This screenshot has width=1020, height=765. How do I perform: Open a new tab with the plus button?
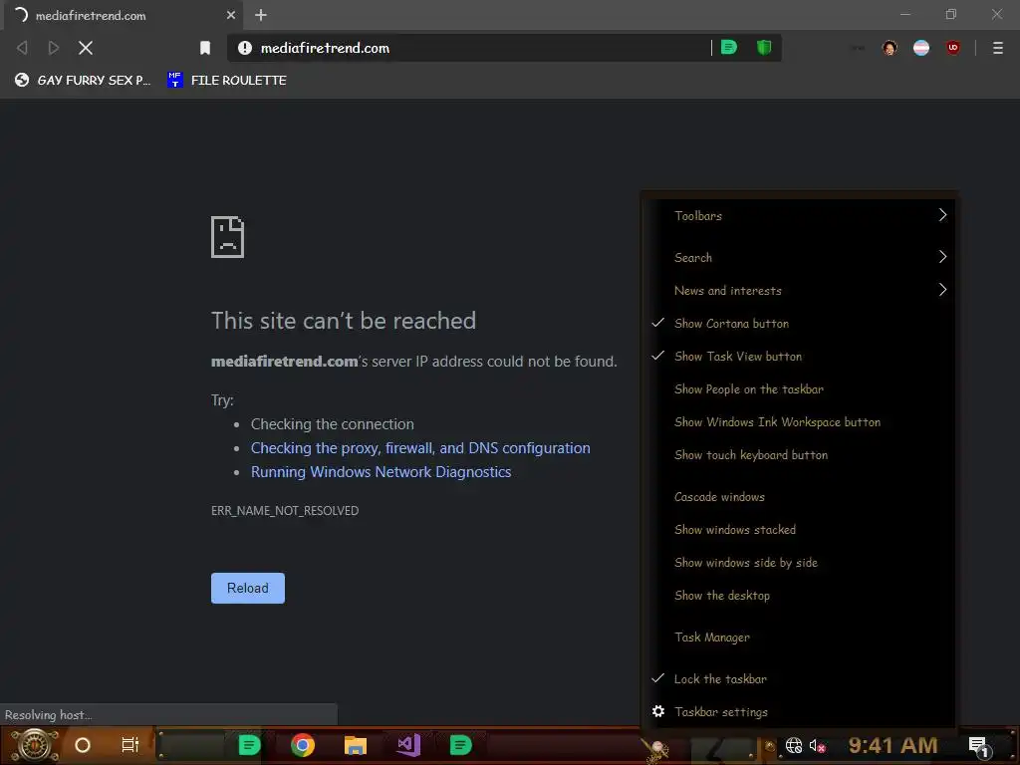261,15
